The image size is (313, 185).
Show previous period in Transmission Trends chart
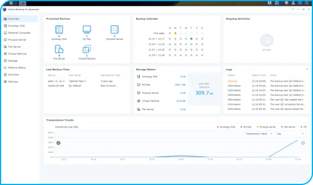(58, 143)
